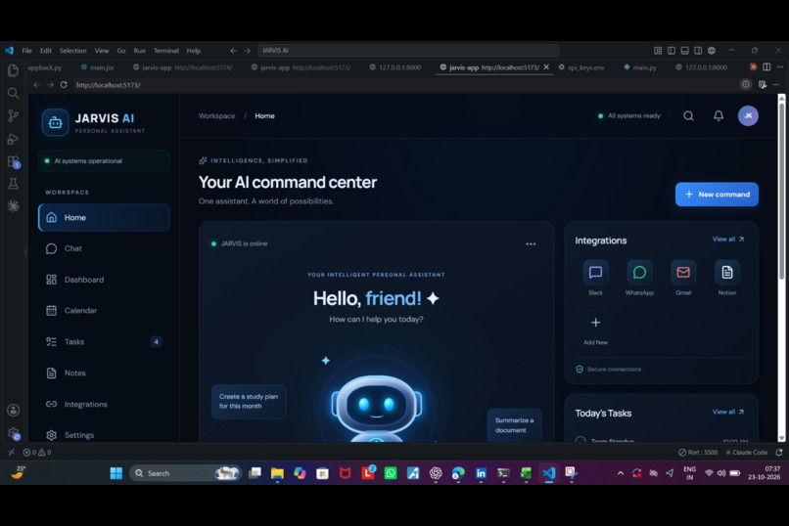Open the Accounts menu in activity bar
Viewport: 789px width, 526px height.
(x=13, y=410)
